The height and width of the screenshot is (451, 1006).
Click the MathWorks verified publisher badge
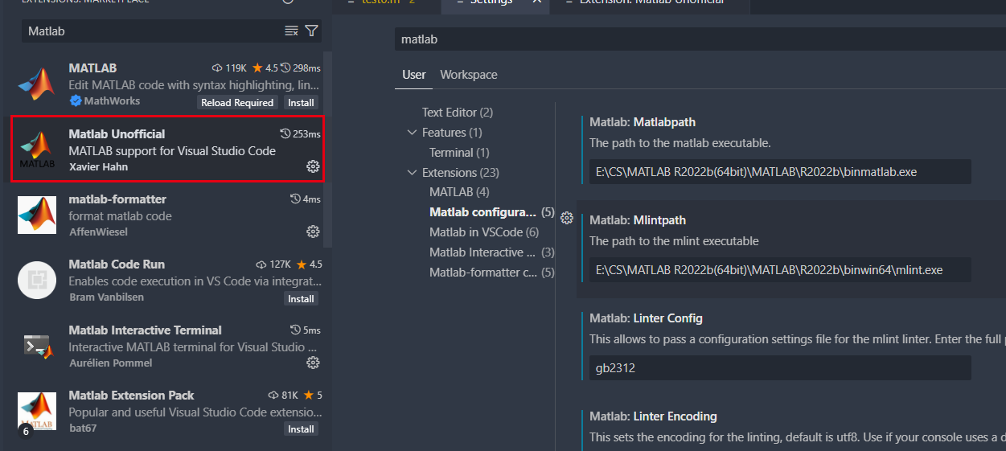pos(76,101)
